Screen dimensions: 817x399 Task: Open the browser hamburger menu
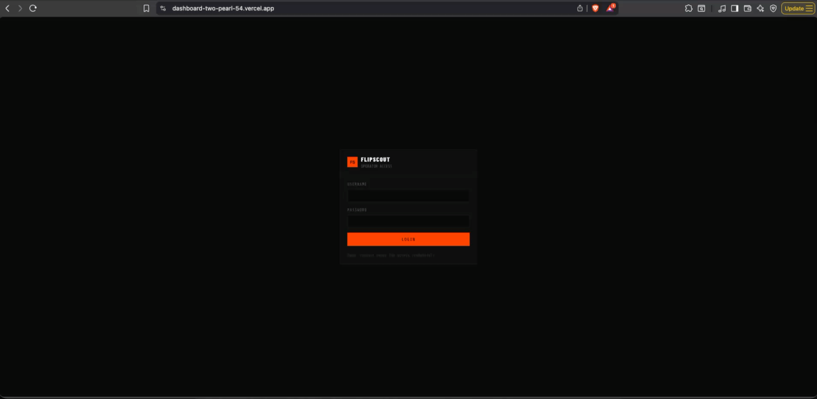click(810, 8)
